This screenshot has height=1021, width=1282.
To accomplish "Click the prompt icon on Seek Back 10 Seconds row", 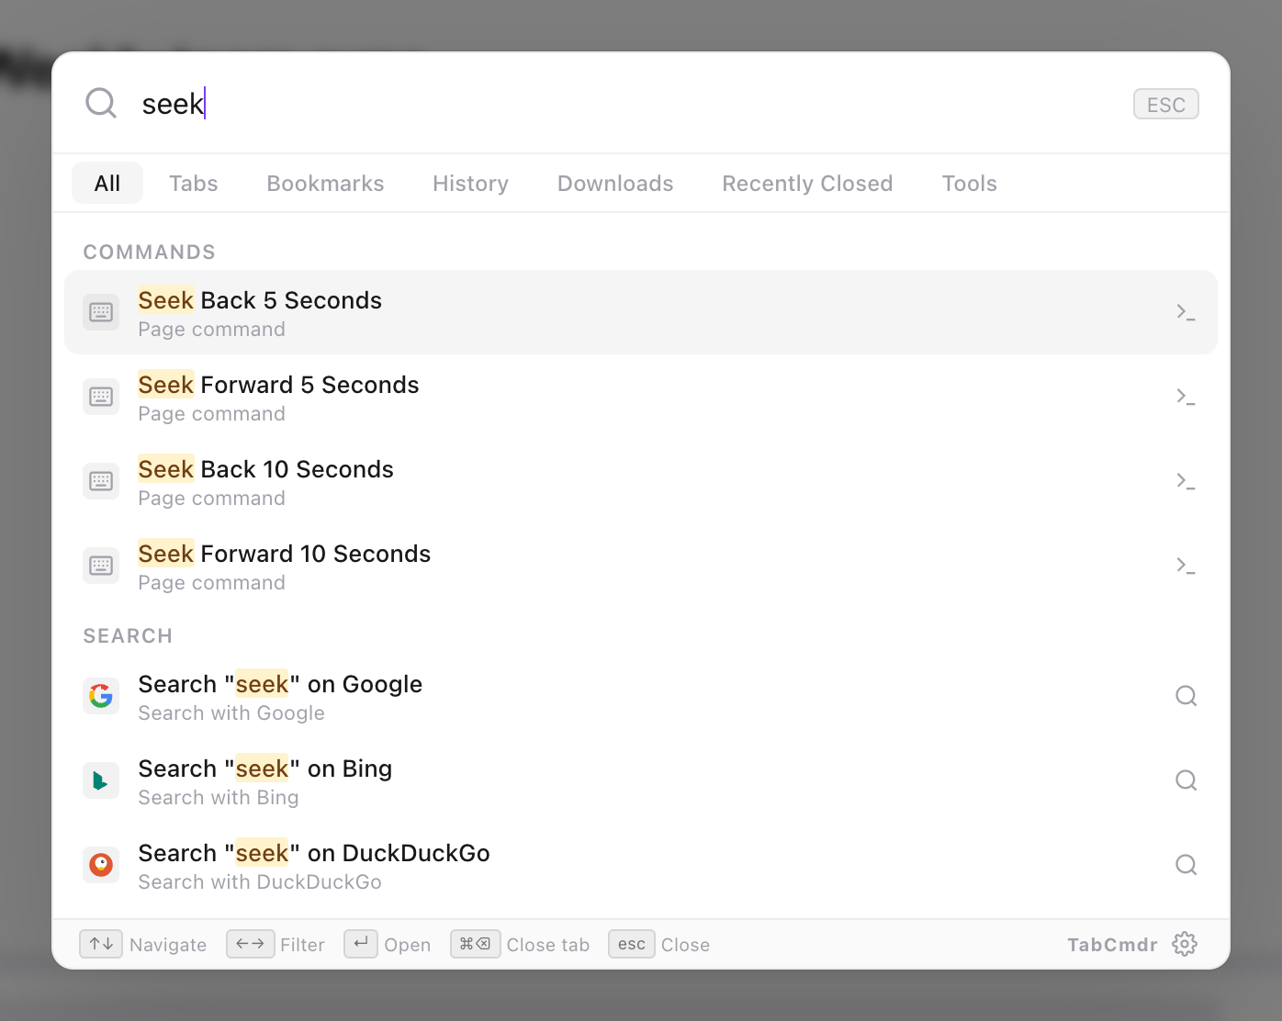I will 1186,481.
